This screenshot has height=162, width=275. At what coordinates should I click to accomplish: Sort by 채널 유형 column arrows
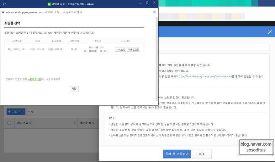click(x=75, y=123)
